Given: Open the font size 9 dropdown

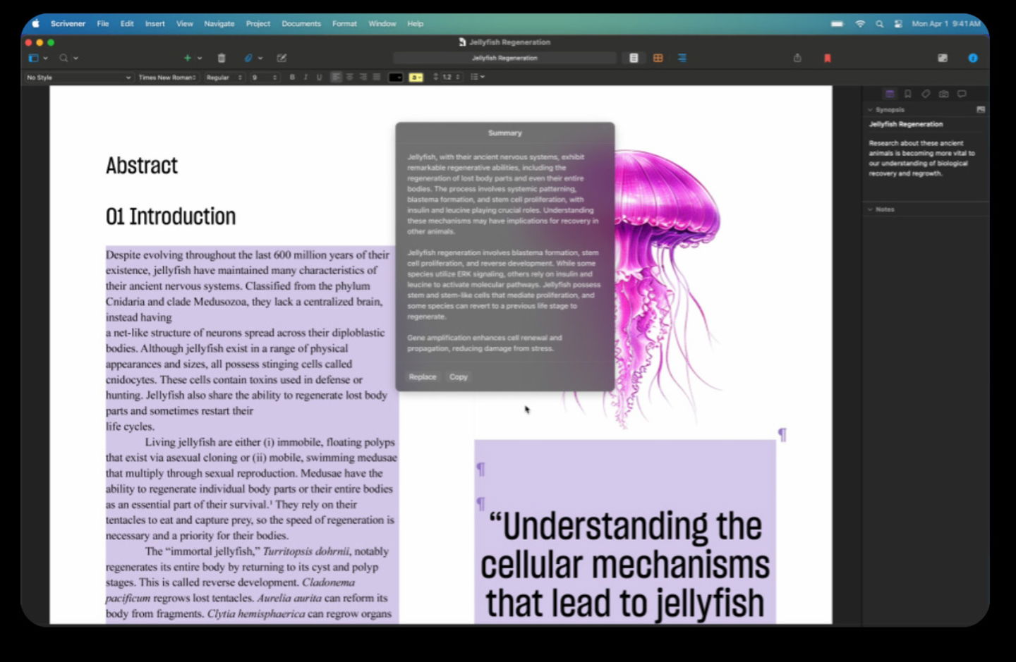Looking at the screenshot, I should [265, 77].
